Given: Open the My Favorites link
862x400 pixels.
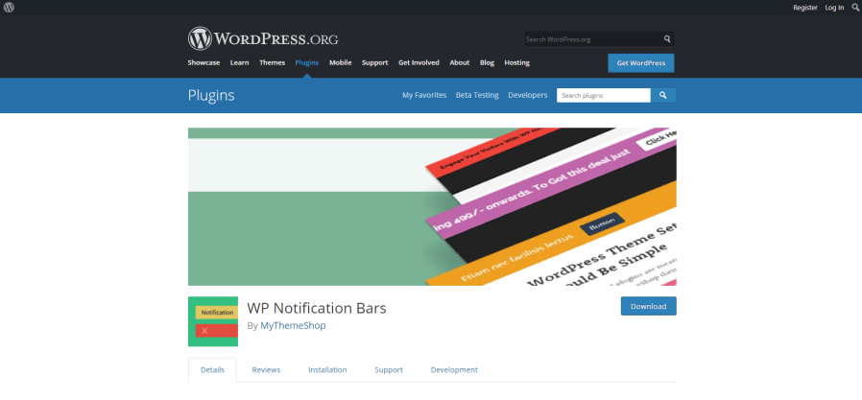Looking at the screenshot, I should (x=424, y=95).
